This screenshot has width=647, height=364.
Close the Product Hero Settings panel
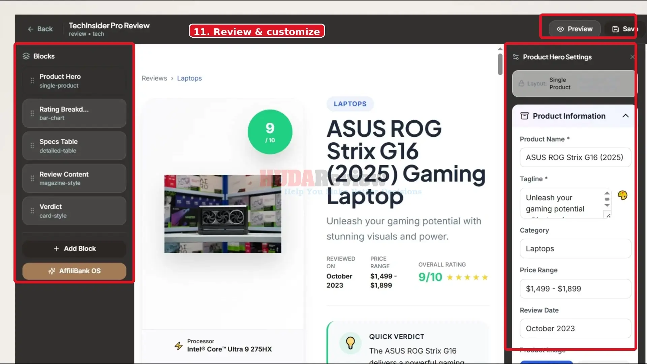pyautogui.click(x=632, y=57)
